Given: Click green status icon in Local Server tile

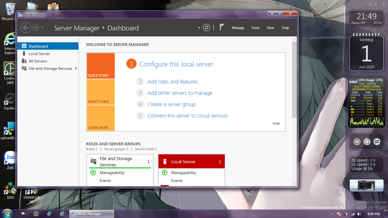Looking at the screenshot, I should click(164, 172).
